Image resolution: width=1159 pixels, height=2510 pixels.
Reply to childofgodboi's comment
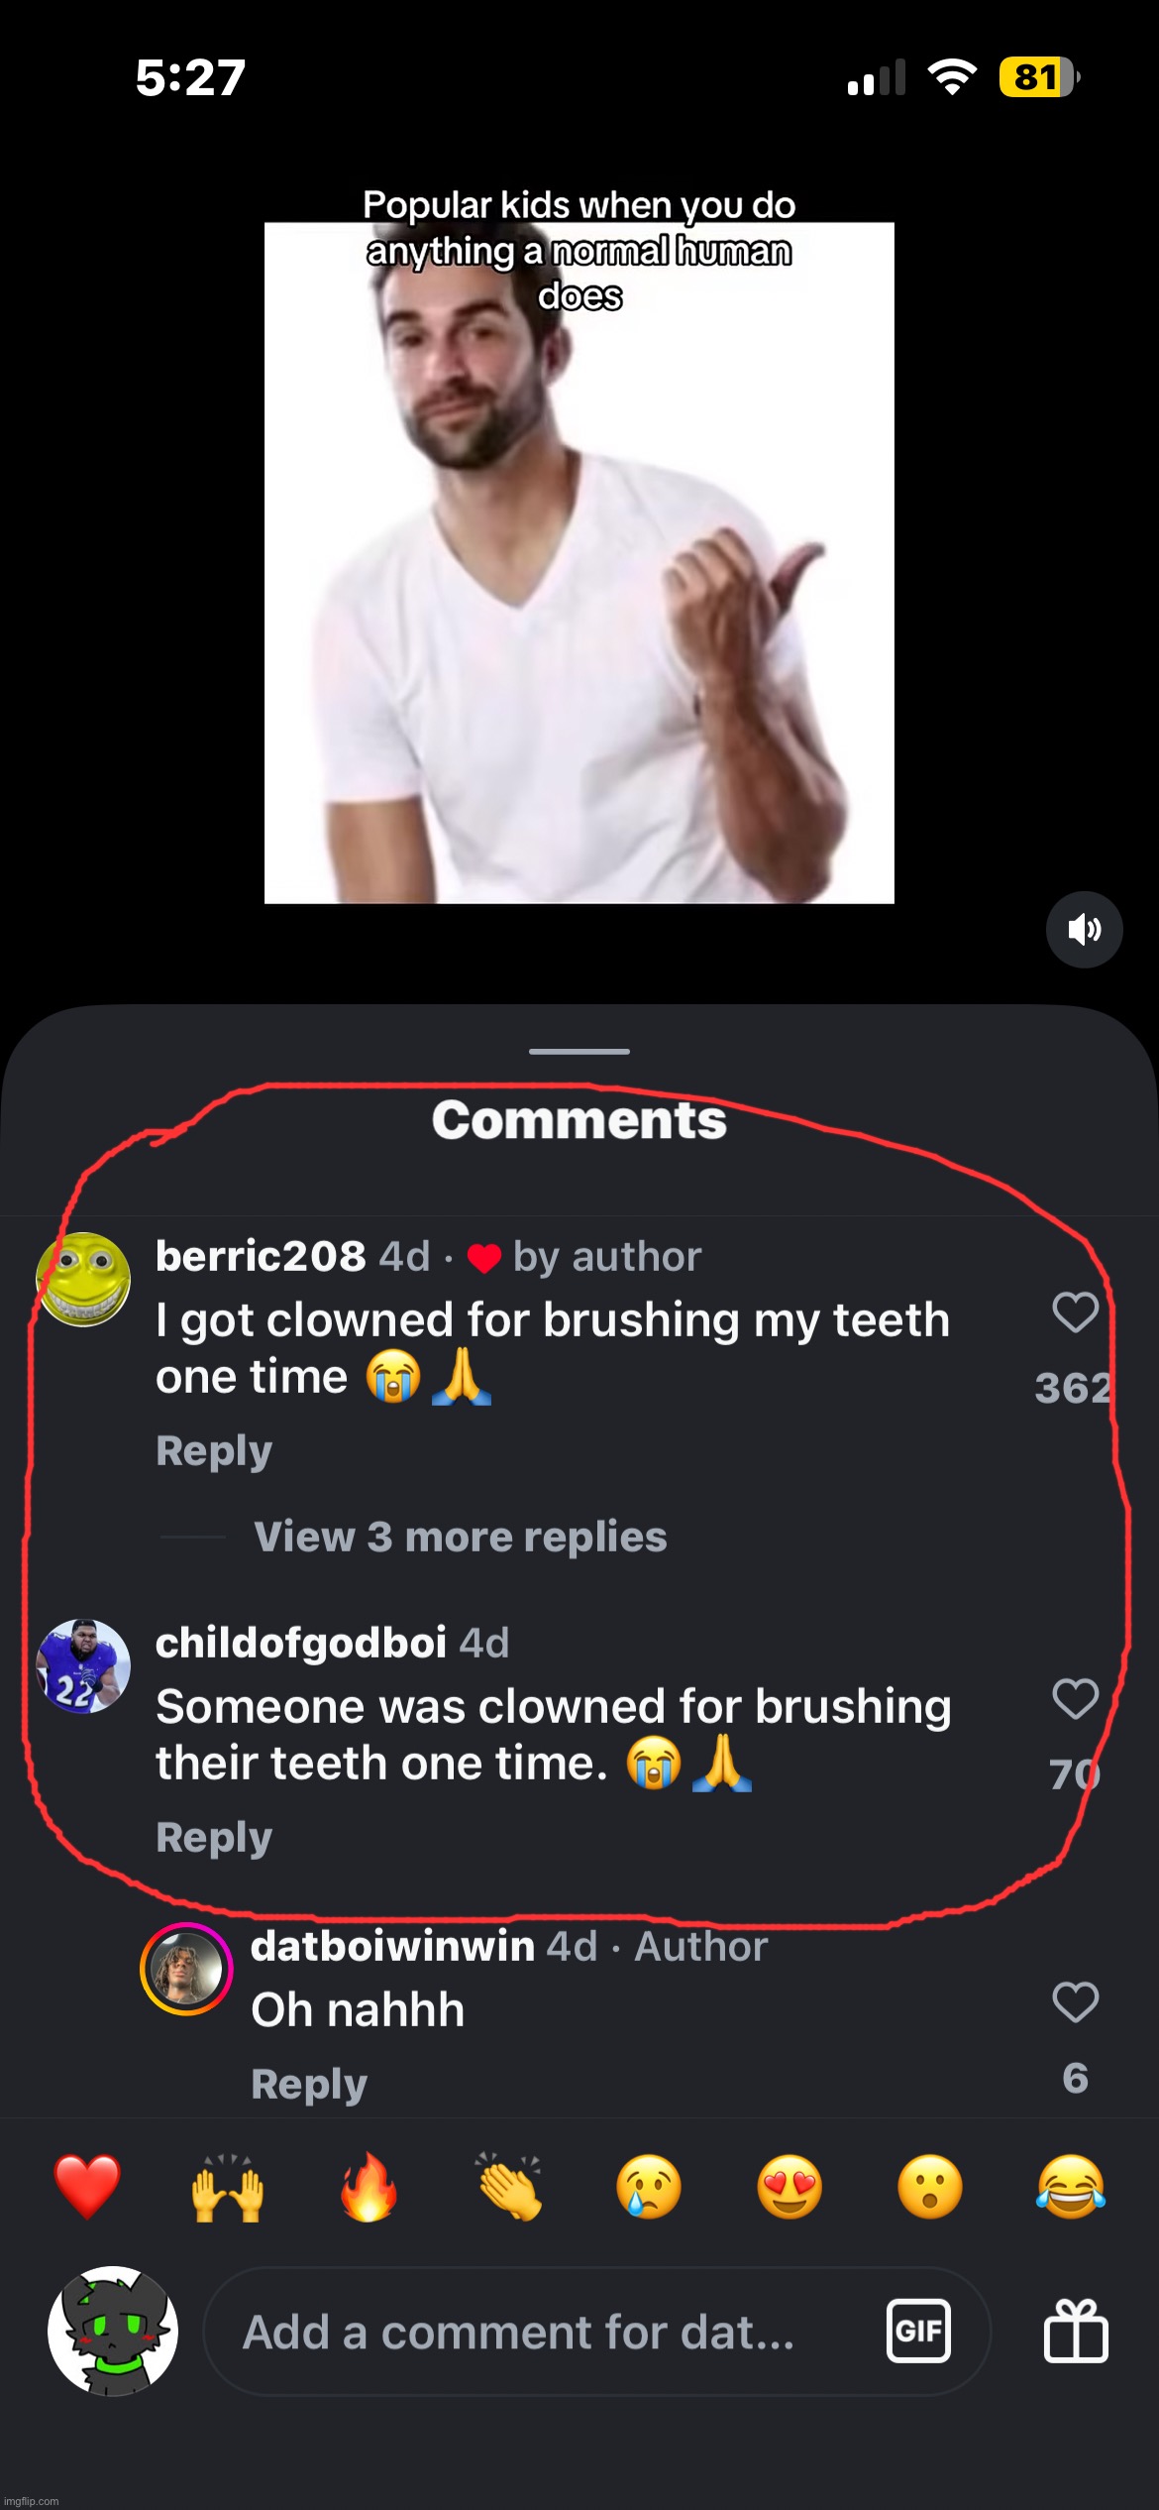[212, 1836]
